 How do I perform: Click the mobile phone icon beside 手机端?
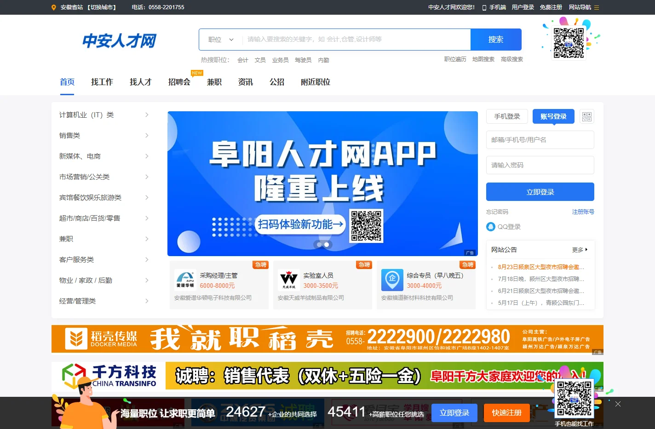tap(484, 8)
